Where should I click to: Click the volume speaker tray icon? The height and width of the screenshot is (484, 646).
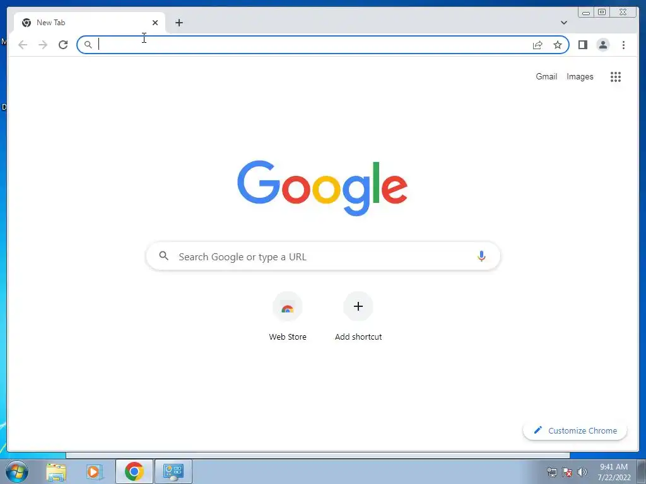pos(582,472)
